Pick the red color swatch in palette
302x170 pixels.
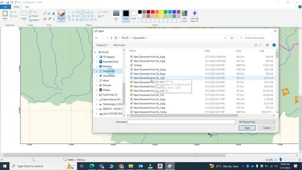click(152, 12)
